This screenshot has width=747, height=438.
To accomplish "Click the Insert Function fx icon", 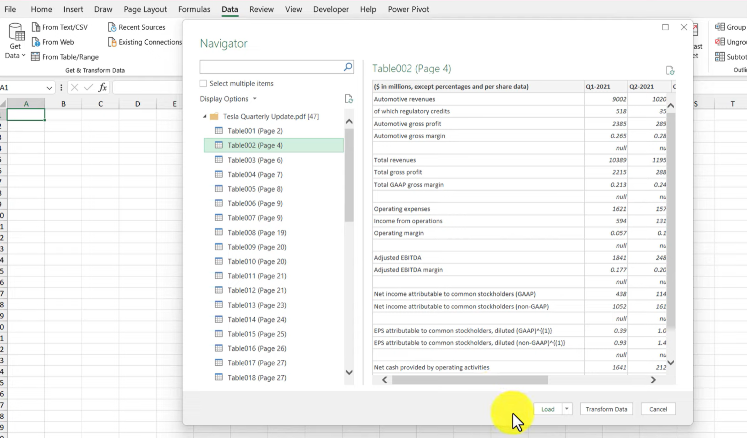I will [x=103, y=87].
